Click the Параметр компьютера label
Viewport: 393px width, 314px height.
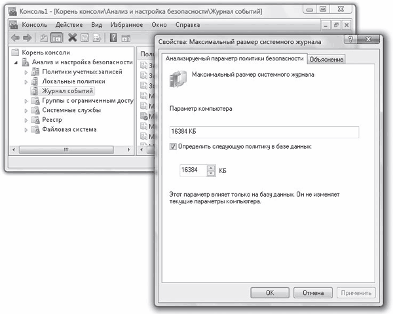[201, 109]
